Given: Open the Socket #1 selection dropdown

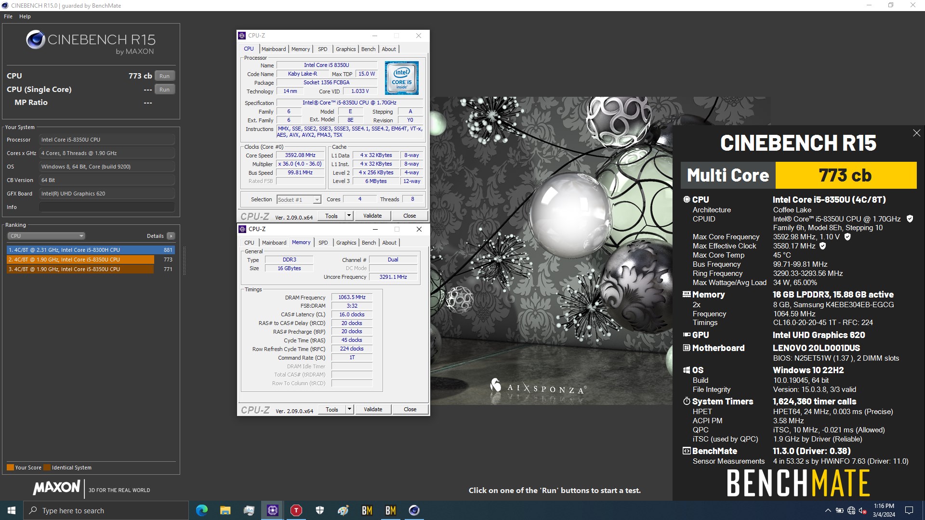Looking at the screenshot, I should [299, 200].
